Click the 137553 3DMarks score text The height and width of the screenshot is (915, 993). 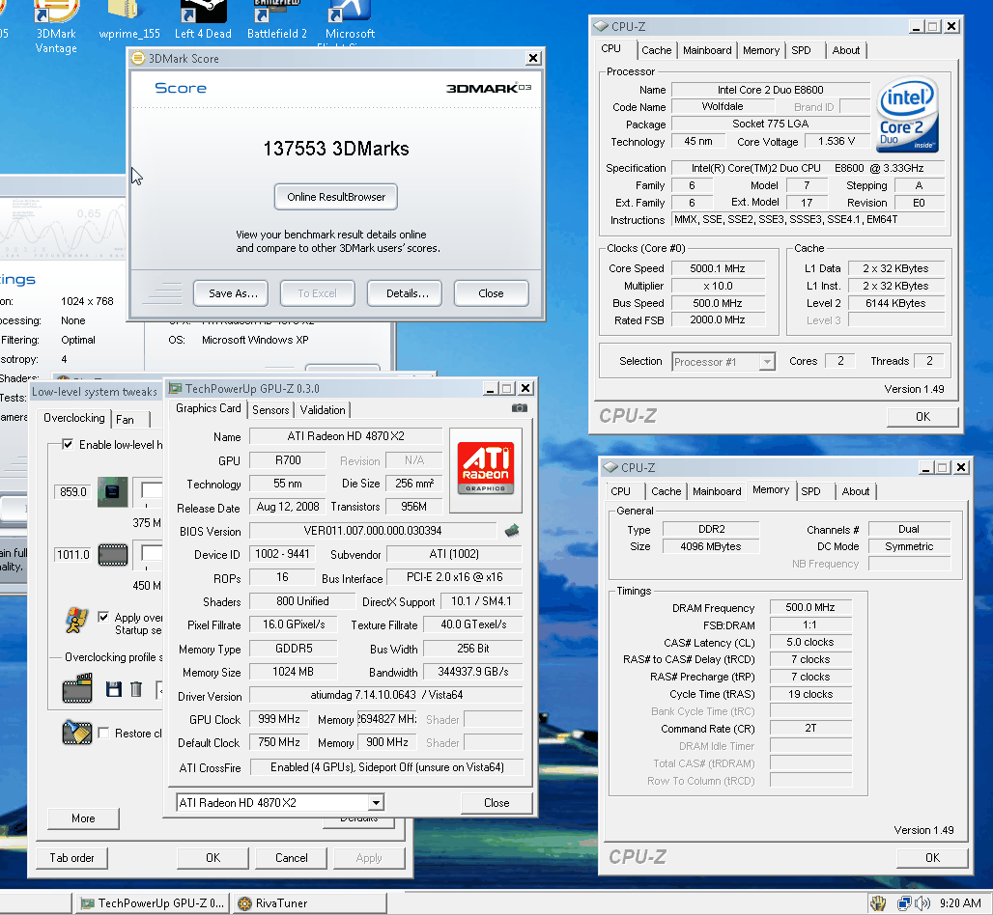pyautogui.click(x=335, y=149)
